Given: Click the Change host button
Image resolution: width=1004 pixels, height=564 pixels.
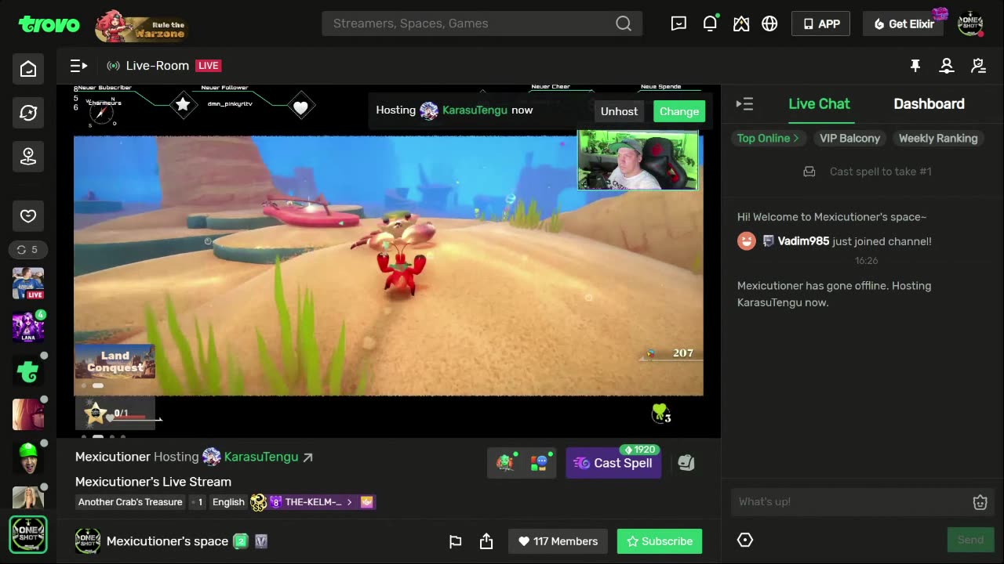Looking at the screenshot, I should (679, 111).
